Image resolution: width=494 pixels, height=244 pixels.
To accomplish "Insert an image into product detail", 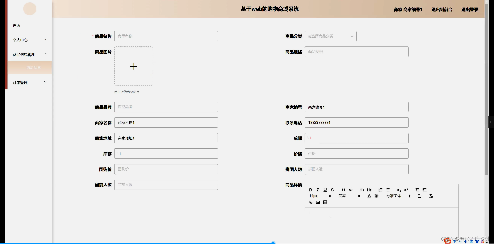I will point(318,202).
